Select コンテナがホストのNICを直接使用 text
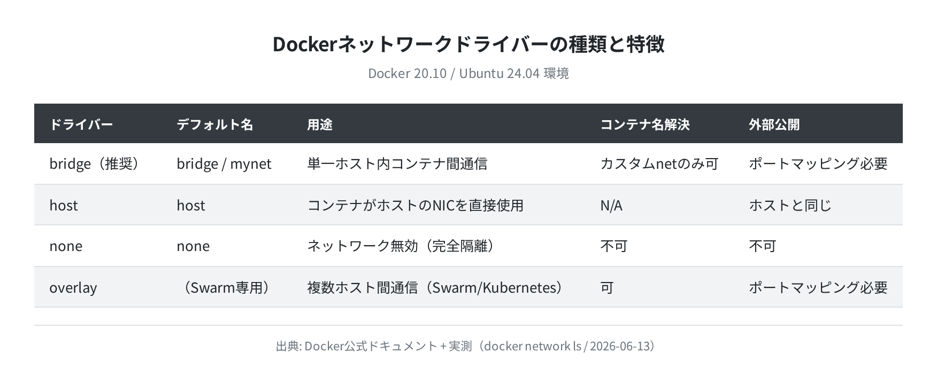This screenshot has height=376, width=937. click(416, 205)
